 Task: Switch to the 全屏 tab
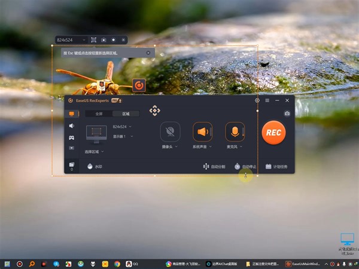point(99,114)
